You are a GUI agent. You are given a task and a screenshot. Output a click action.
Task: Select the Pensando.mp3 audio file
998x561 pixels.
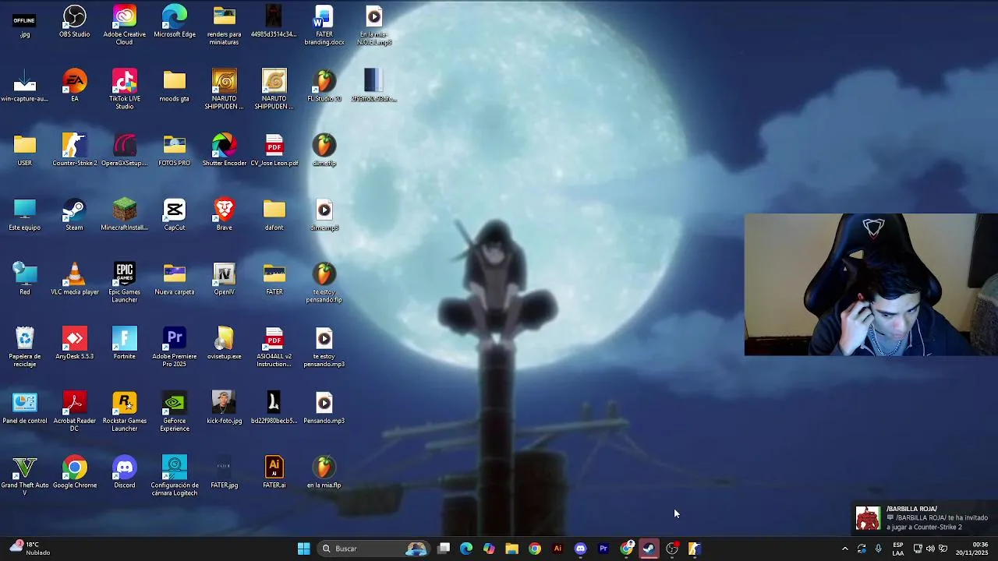[x=324, y=409]
